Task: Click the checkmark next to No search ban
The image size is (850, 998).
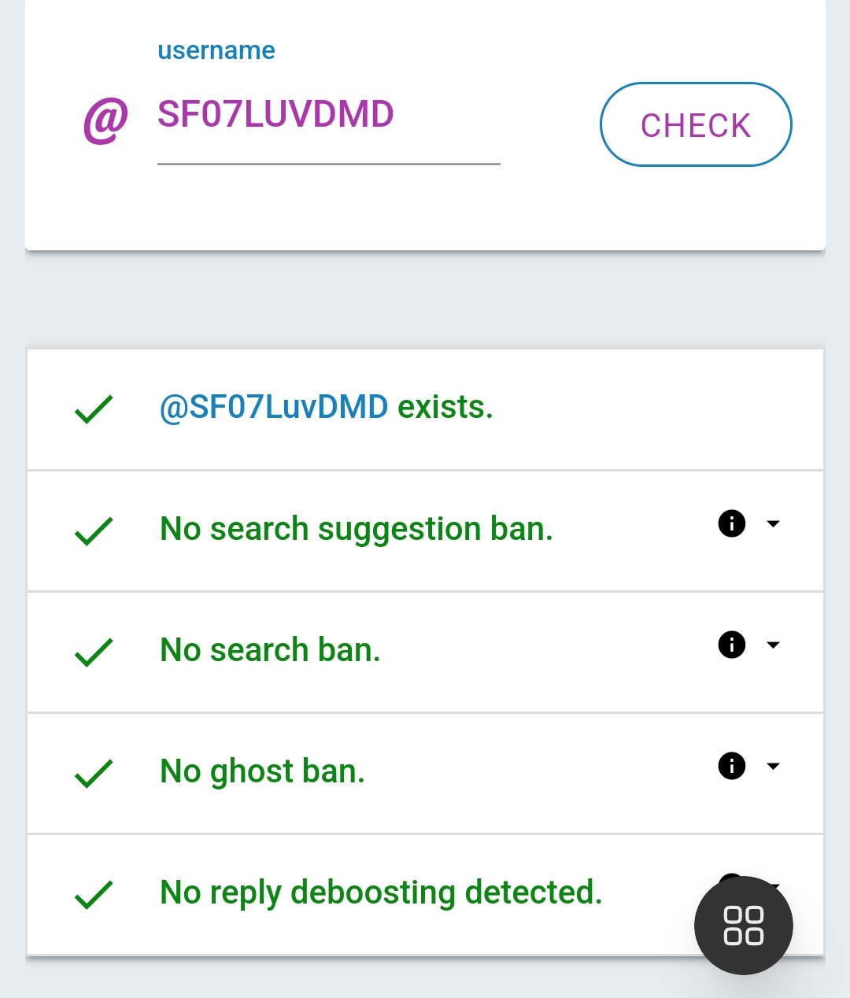Action: tap(94, 652)
